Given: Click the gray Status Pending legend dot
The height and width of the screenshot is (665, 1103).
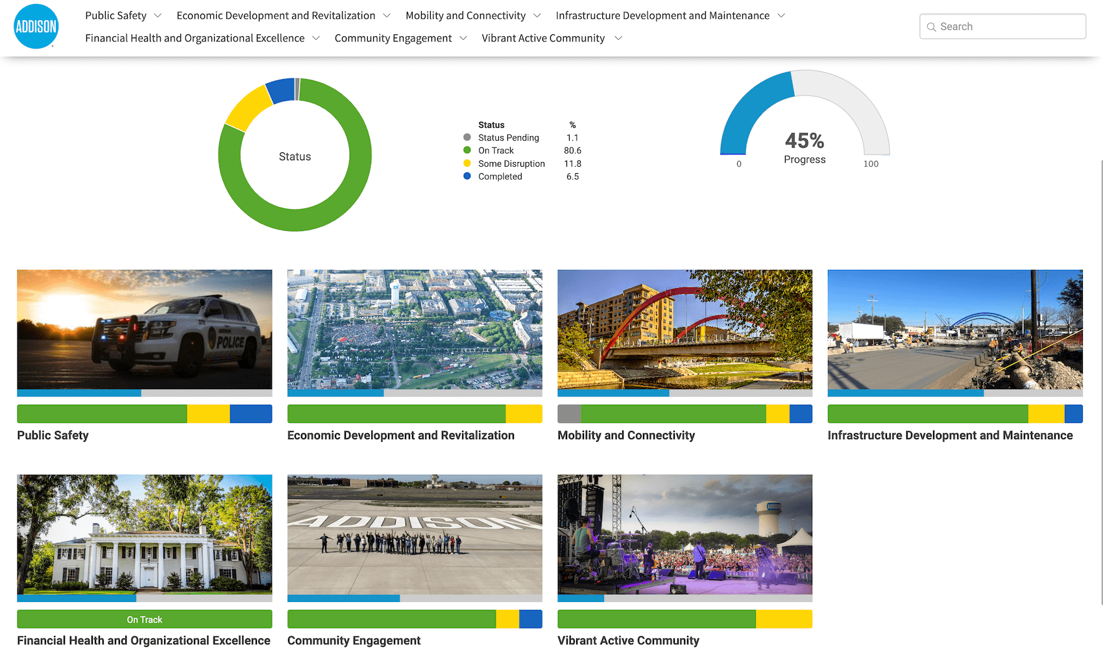Looking at the screenshot, I should pyautogui.click(x=467, y=138).
